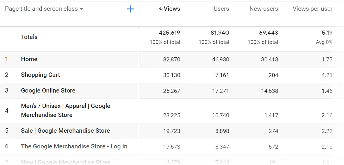Screen dimensions: 344x165
Task: Click total views figure 425,619
Action: coord(169,33)
